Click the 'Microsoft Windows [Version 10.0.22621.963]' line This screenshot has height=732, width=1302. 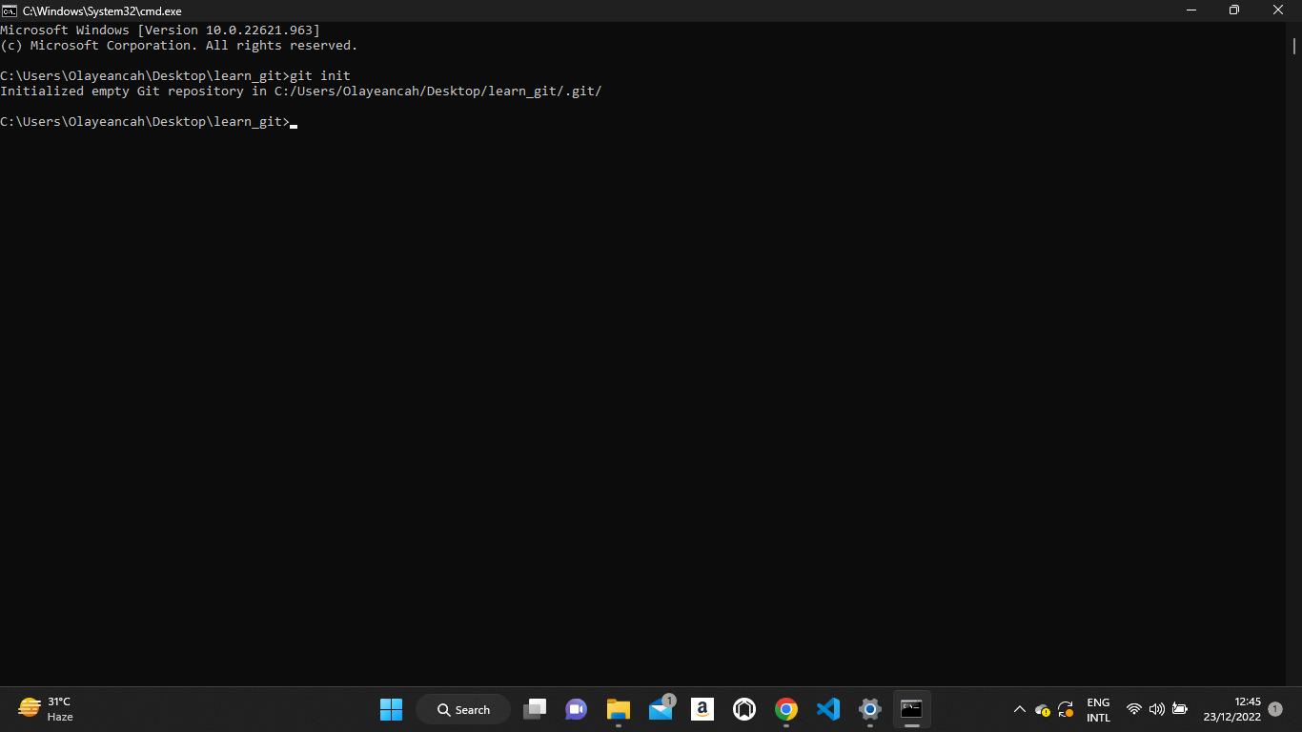(160, 30)
